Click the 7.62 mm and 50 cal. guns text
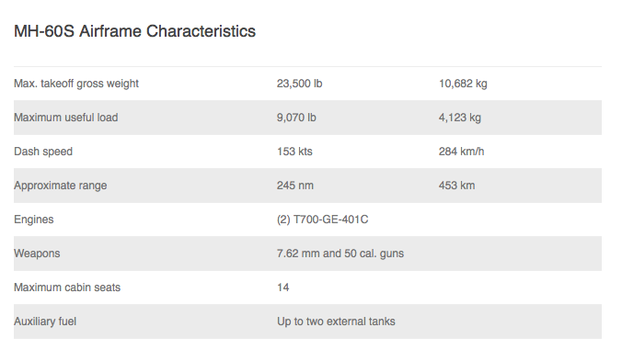The height and width of the screenshot is (361, 622). point(340,254)
